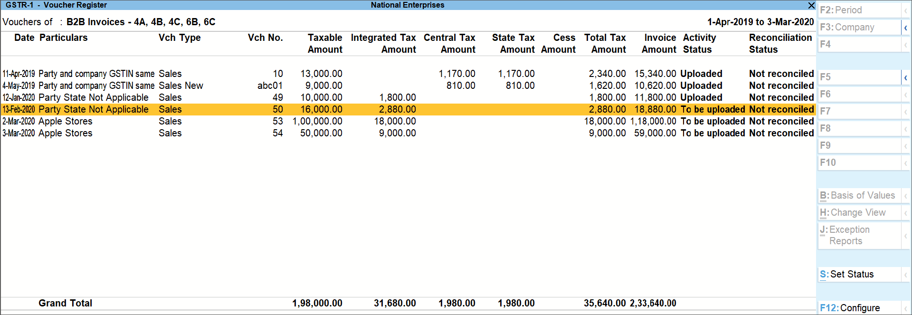Image resolution: width=912 pixels, height=315 pixels.
Task: Click Vch No. abc01
Action: coord(270,86)
